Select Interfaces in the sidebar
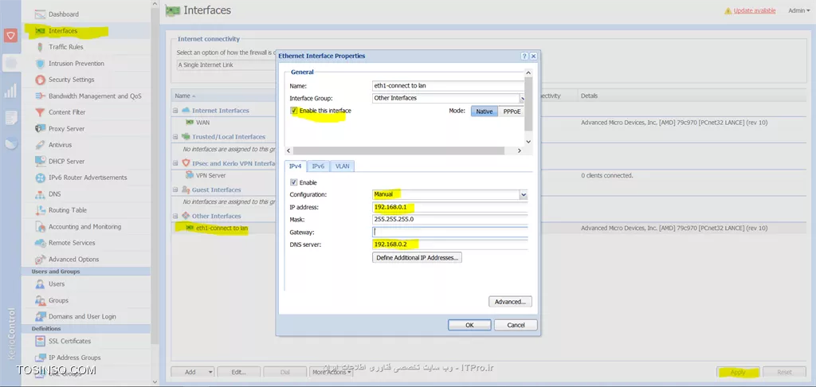Viewport: 816px width, 387px height. pos(62,31)
